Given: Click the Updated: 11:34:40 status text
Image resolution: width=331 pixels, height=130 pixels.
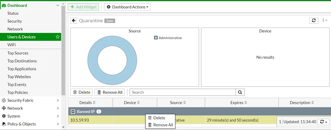Looking at the screenshot, I should pos(300,122).
